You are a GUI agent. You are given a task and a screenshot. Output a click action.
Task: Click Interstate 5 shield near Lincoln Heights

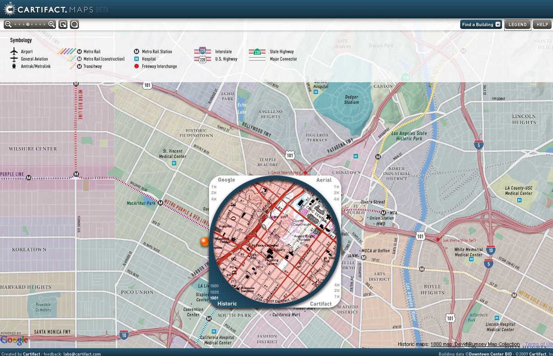pyautogui.click(x=479, y=145)
